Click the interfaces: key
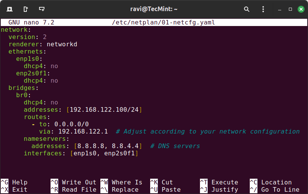Image resolution: width=308 pixels, height=194 pixels. 44,153
